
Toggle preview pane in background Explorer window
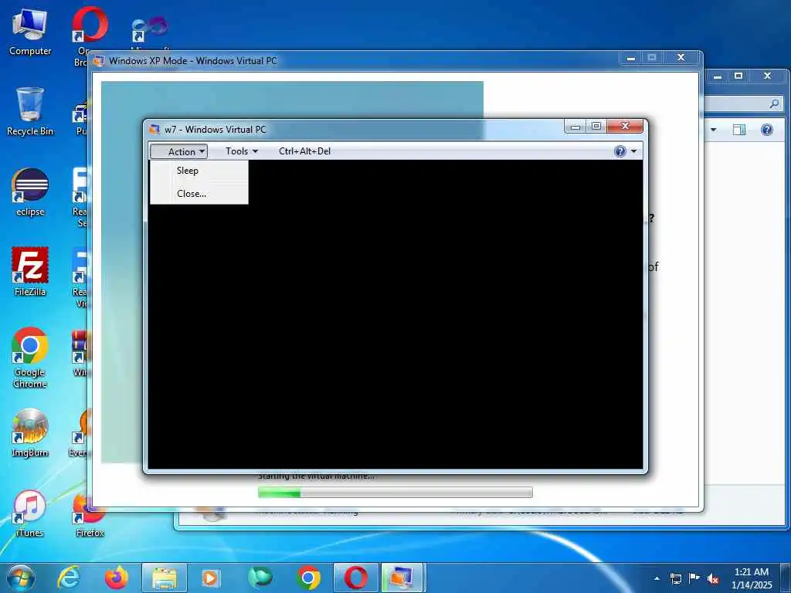point(739,130)
